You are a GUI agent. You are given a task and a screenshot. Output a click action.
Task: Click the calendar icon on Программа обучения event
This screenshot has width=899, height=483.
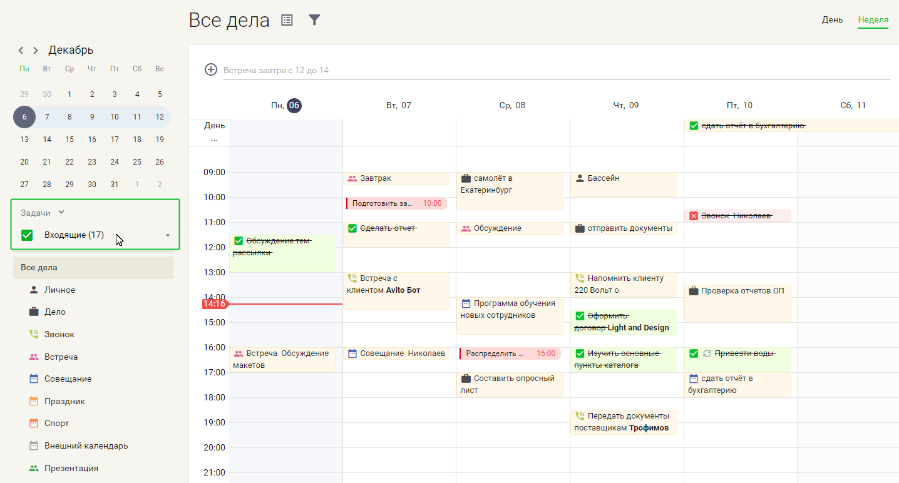pos(466,303)
